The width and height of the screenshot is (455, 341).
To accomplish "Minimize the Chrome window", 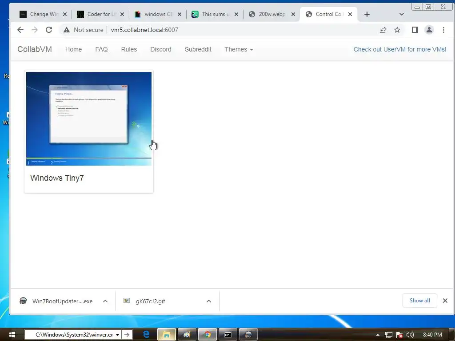I will (x=418, y=7).
